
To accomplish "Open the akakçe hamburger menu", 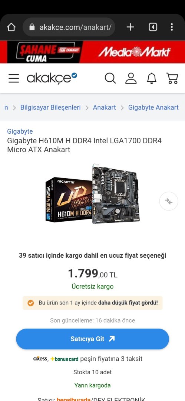I will [x=14, y=78].
